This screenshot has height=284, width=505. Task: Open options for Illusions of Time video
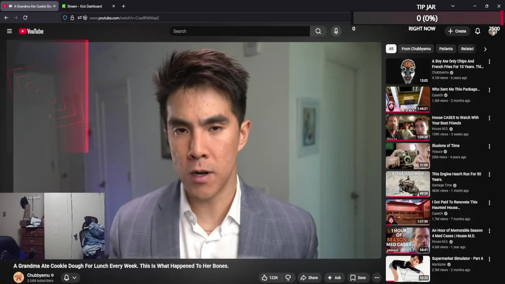click(489, 146)
